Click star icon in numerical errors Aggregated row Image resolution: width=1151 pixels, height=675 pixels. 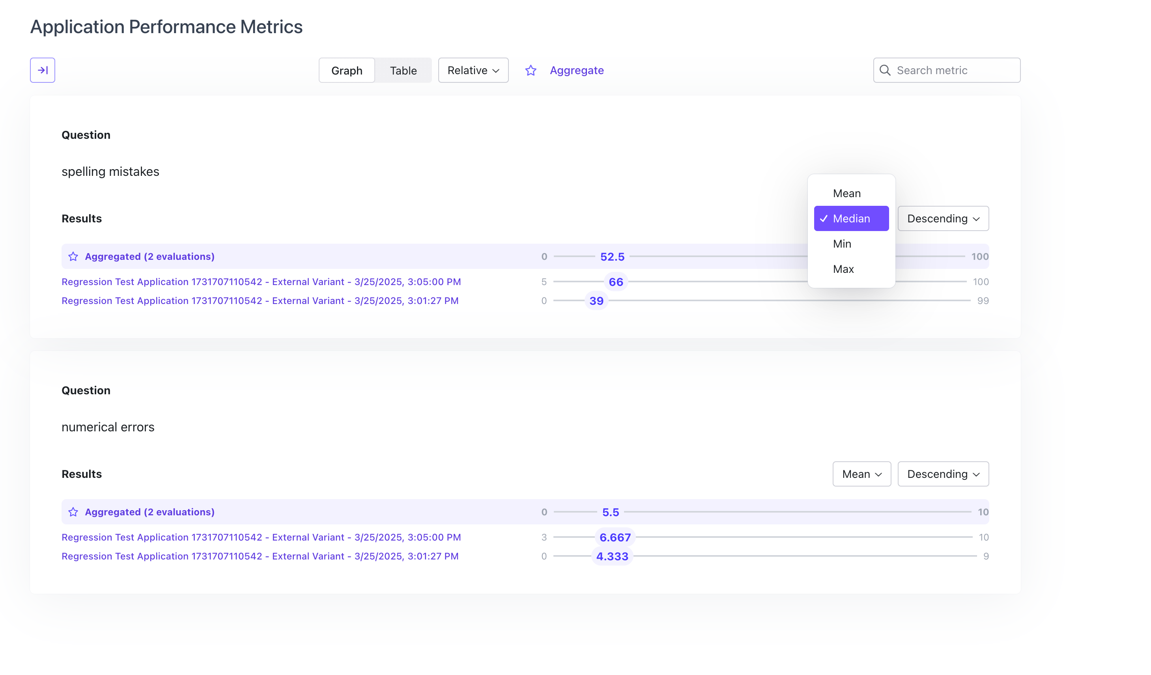pos(73,512)
